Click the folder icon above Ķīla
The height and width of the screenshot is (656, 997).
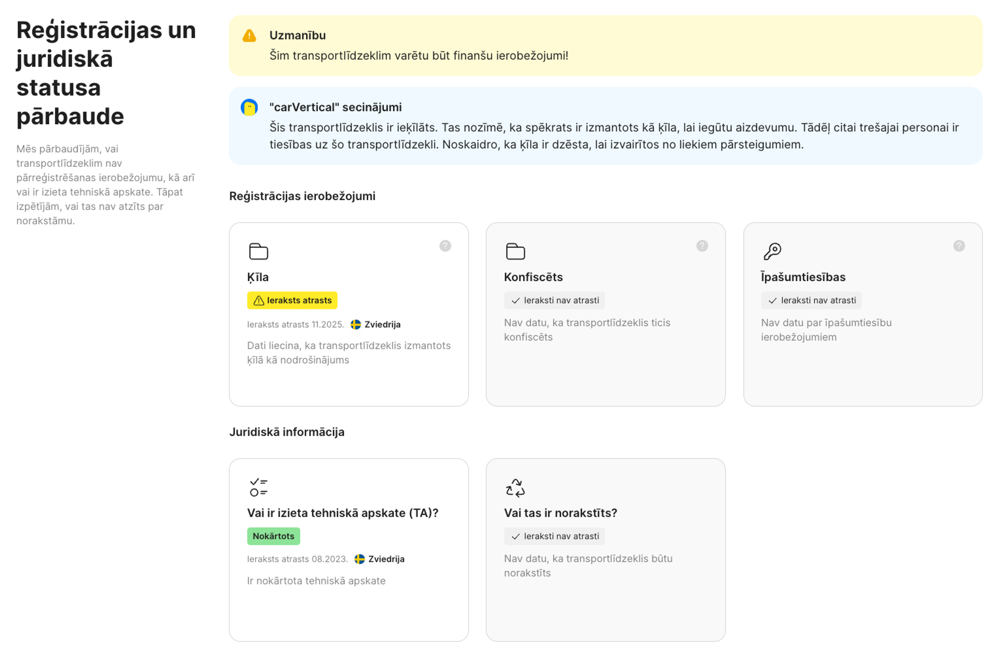[258, 251]
